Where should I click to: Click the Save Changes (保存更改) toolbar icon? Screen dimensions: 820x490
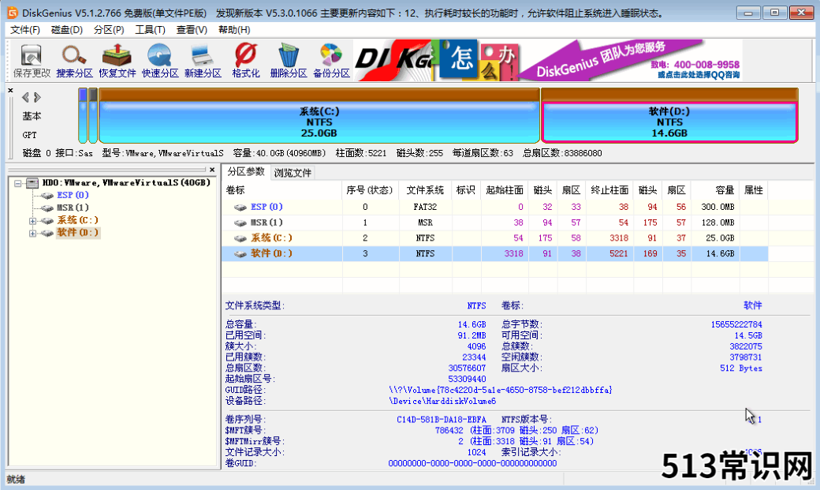tap(32, 62)
